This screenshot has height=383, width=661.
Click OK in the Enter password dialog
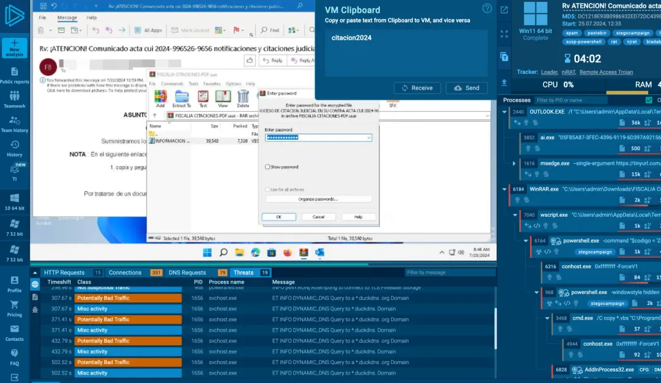(x=280, y=216)
